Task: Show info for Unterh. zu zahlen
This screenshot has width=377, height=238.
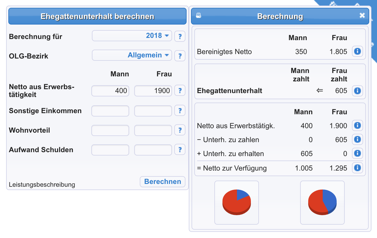Action: (x=357, y=139)
